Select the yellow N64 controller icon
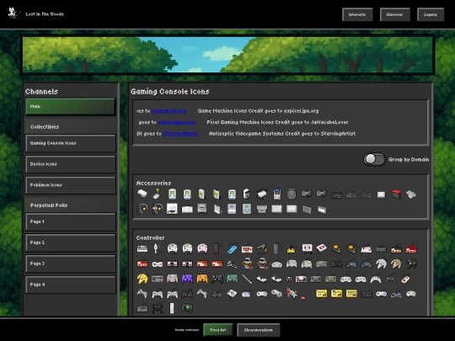The image size is (455, 341). click(142, 279)
